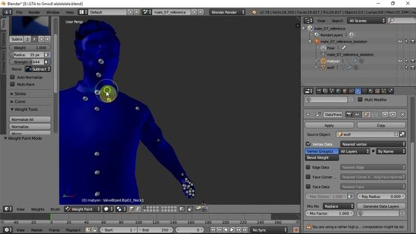Open the Render menu
Screen dimensions: 416x234
click(x=34, y=12)
